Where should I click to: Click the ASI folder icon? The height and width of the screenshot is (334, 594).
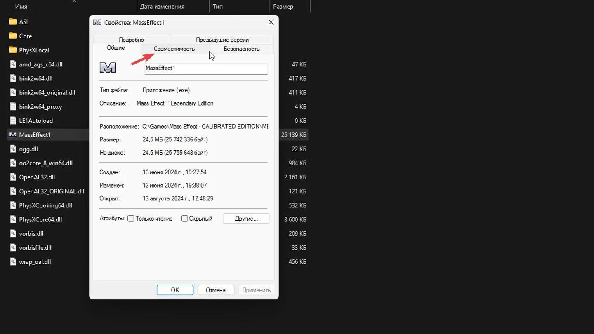(13, 22)
